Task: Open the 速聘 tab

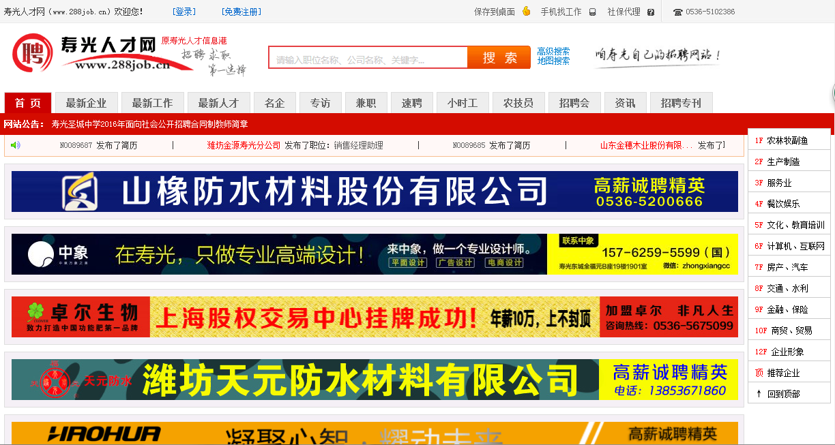Action: (412, 103)
